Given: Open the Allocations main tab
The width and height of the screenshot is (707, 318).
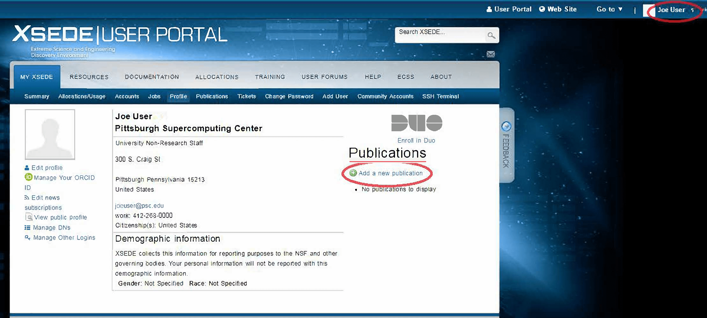Looking at the screenshot, I should pyautogui.click(x=217, y=77).
